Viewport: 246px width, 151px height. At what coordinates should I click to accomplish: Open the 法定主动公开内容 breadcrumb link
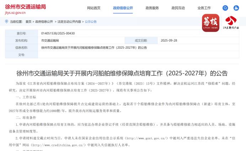pos(69,22)
